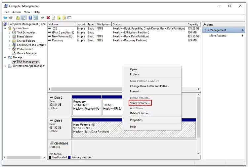Click the connect drive toolbar icon

click(x=43, y=18)
